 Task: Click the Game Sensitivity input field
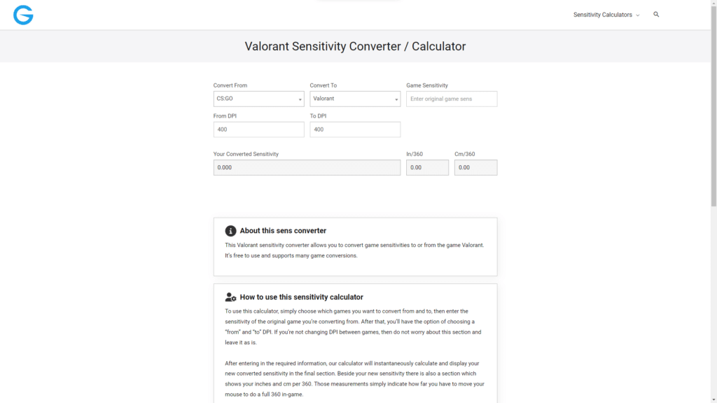[x=452, y=99]
